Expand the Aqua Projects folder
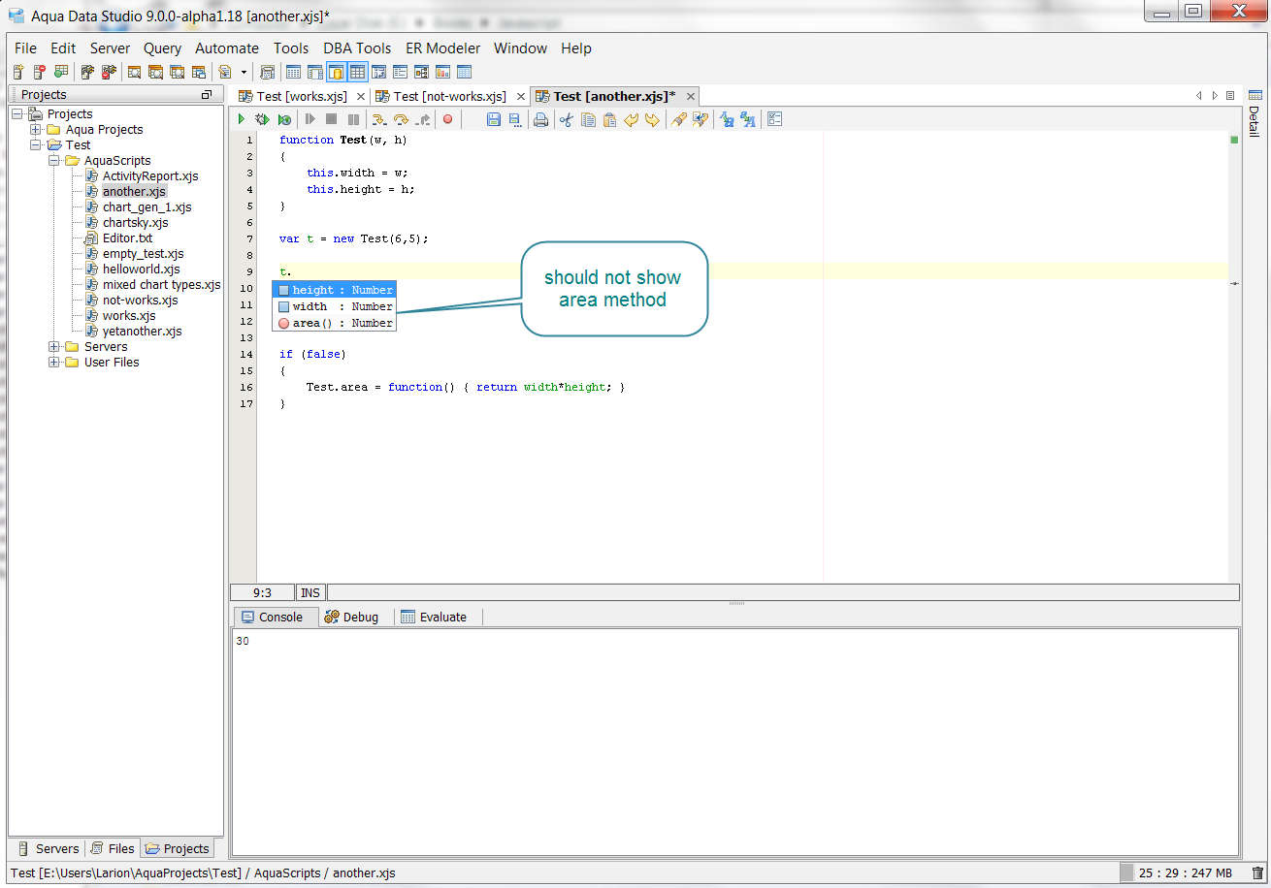Image resolution: width=1271 pixels, height=888 pixels. pyautogui.click(x=36, y=130)
